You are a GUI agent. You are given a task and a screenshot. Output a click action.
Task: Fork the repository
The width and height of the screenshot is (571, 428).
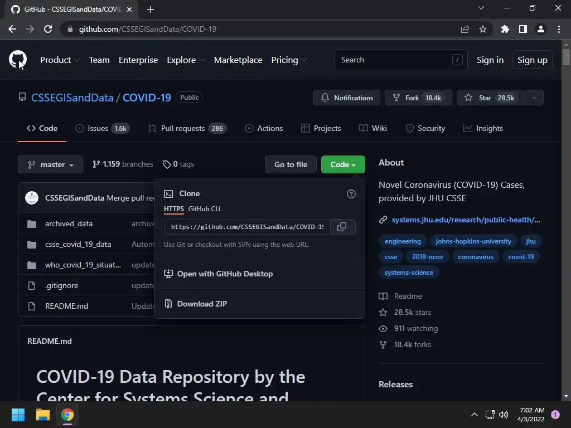(x=418, y=98)
